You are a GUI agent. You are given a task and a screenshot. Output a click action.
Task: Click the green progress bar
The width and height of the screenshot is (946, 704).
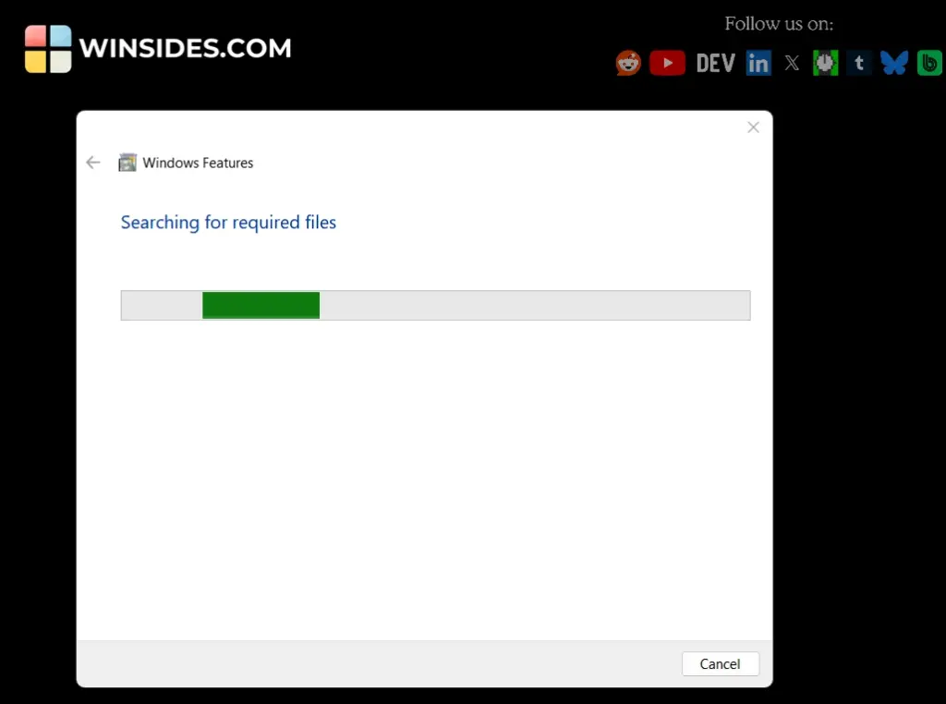(x=261, y=305)
